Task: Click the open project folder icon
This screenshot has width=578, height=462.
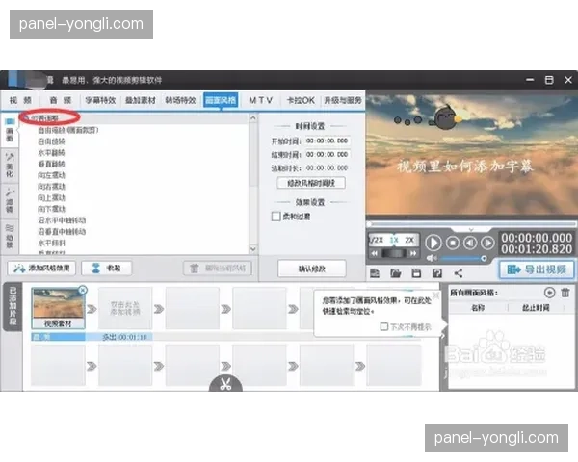Action: [x=394, y=274]
